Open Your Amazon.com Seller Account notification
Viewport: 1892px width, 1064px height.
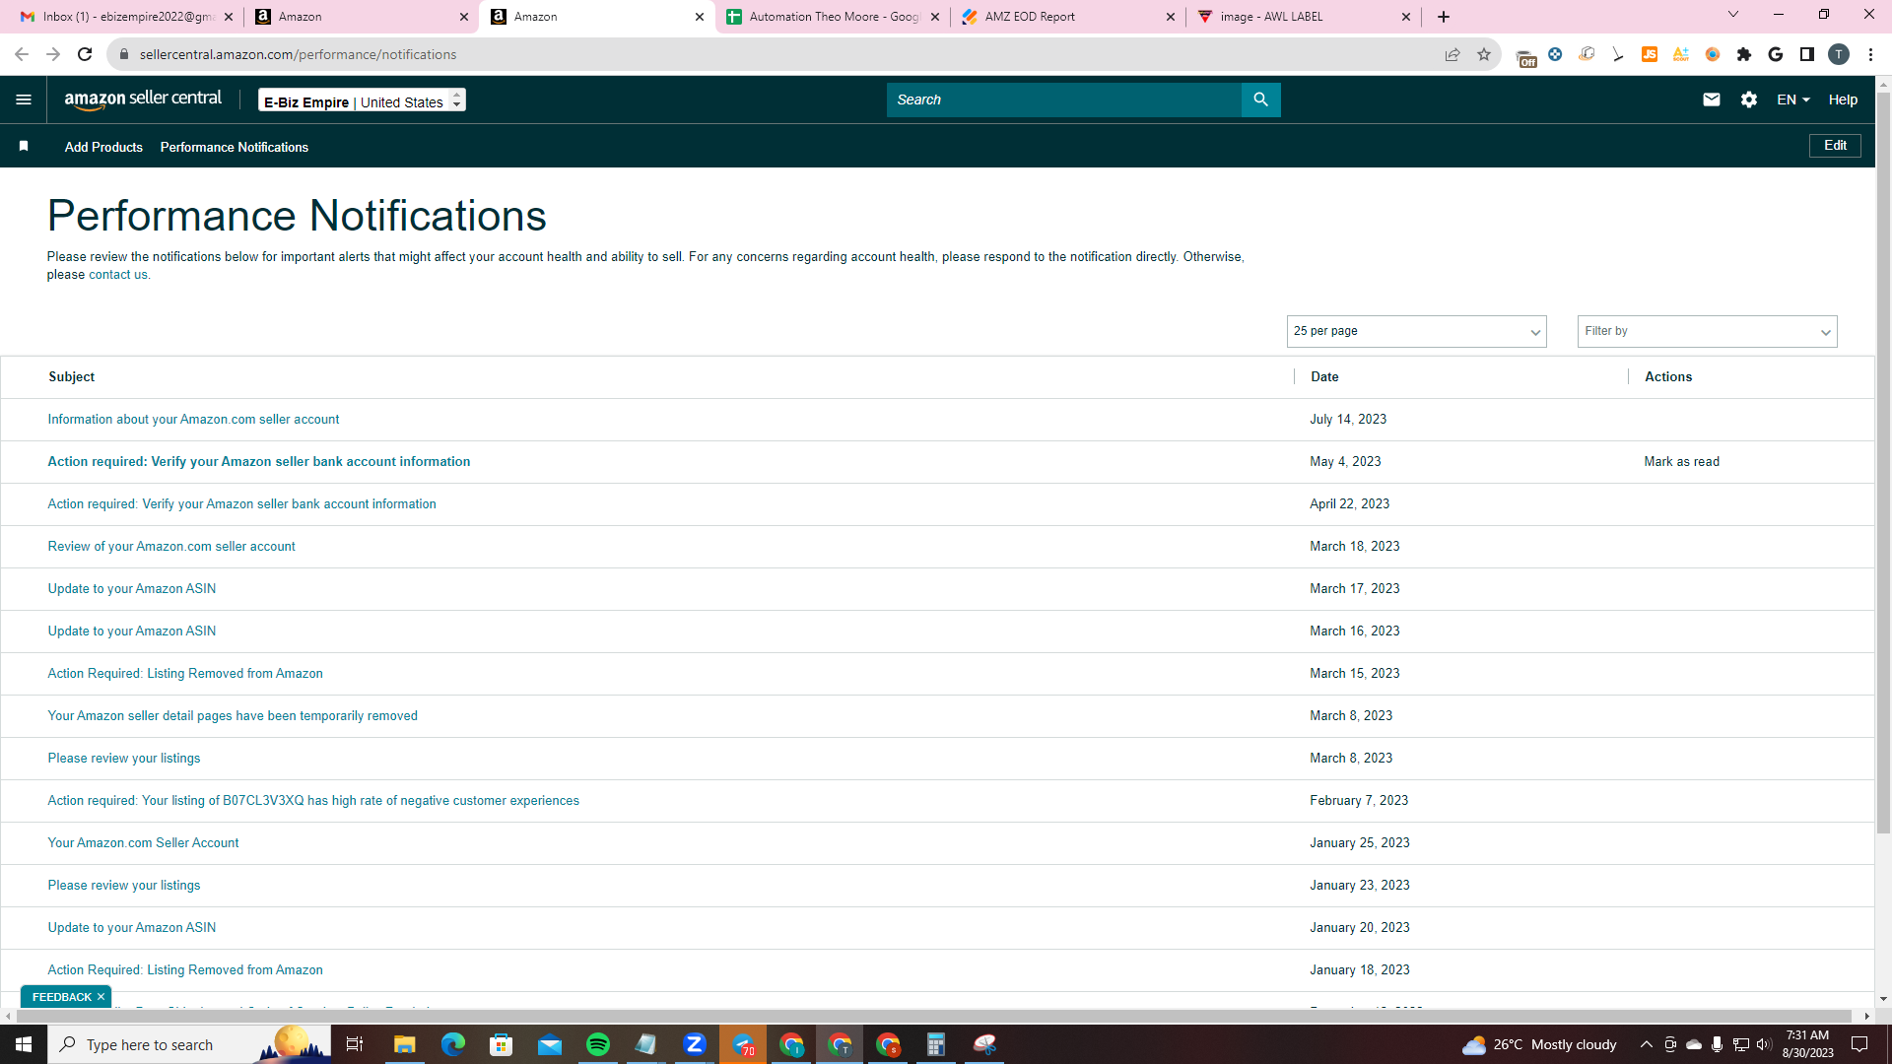(x=143, y=842)
